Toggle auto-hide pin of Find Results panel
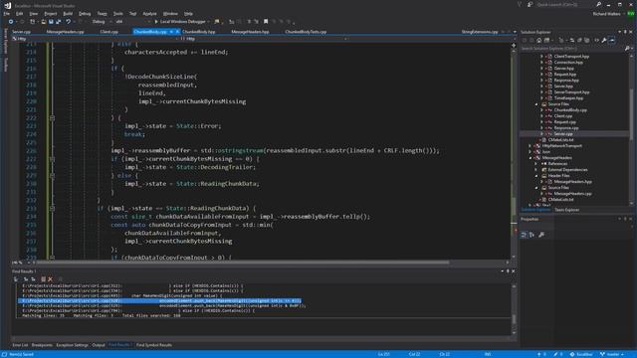This screenshot has width=637, height=358. (x=508, y=271)
